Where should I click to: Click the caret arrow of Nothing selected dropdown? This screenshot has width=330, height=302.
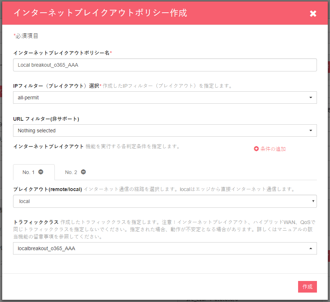tap(310, 131)
